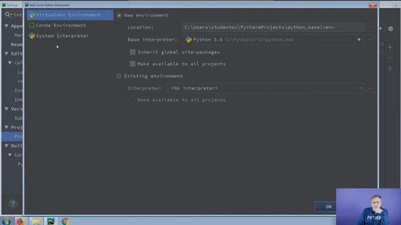
Task: Collapse the Editor tree node in Settings
Action: pyautogui.click(x=7, y=54)
